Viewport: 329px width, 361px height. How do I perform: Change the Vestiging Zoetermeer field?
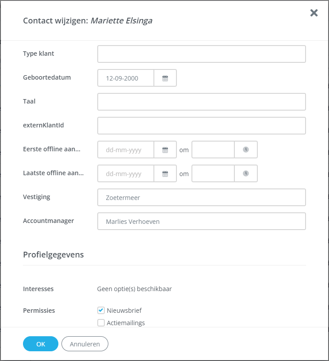[x=201, y=198]
